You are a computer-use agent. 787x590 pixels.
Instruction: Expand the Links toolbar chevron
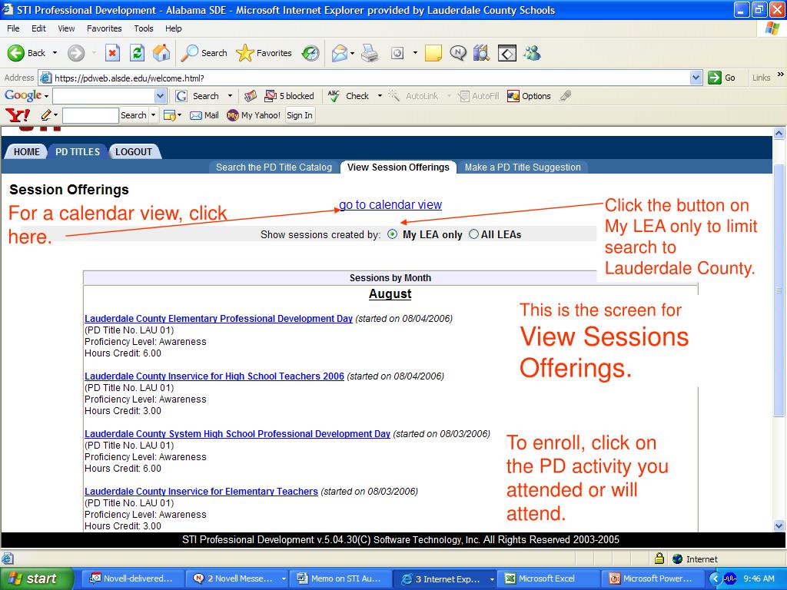[x=781, y=75]
